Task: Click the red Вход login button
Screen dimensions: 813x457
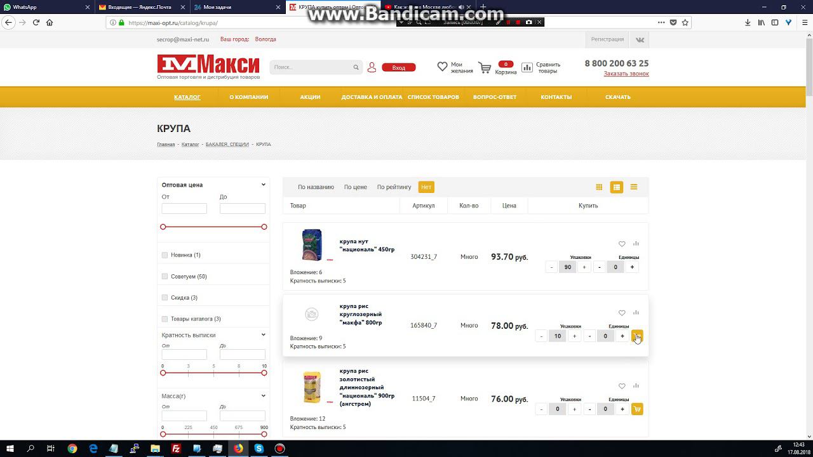Action: (x=399, y=67)
